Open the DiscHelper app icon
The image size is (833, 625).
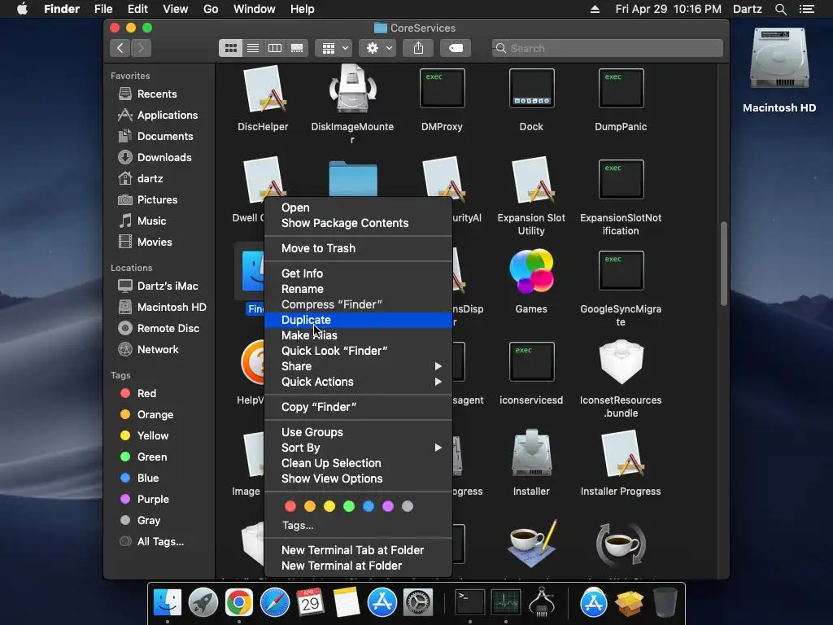coord(263,90)
